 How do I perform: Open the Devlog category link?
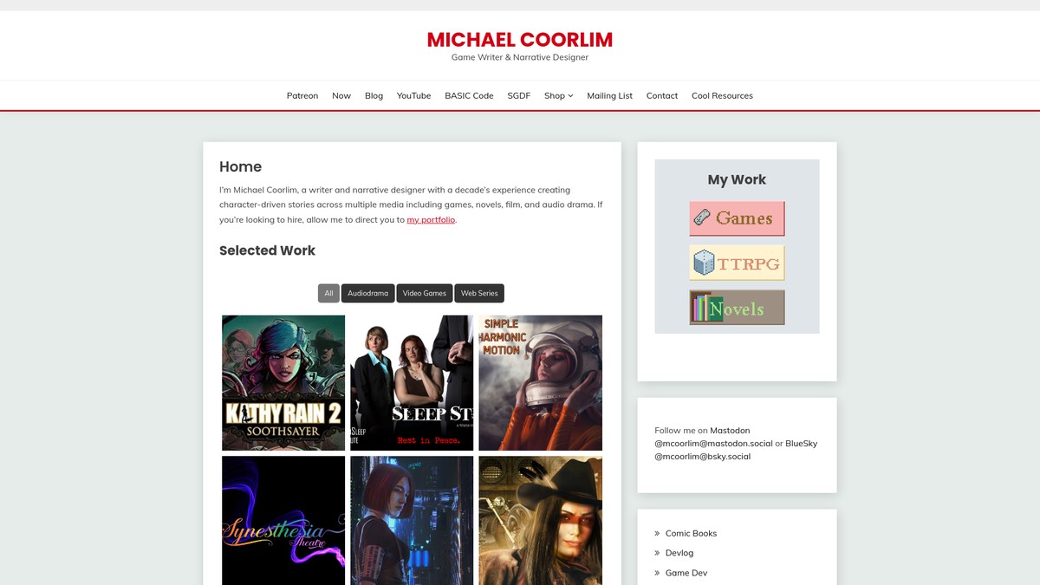679,553
